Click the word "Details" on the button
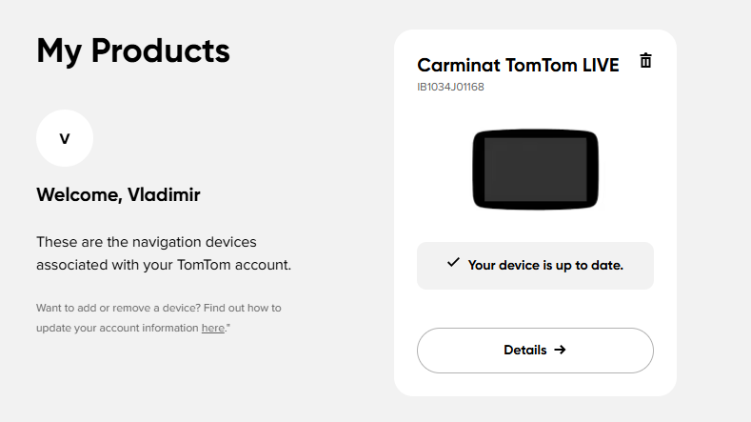 [525, 350]
